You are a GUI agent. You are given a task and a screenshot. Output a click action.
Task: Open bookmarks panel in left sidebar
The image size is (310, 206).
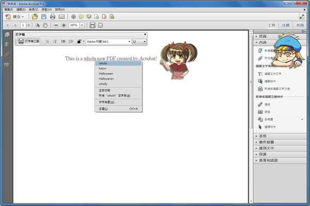[x=7, y=45]
